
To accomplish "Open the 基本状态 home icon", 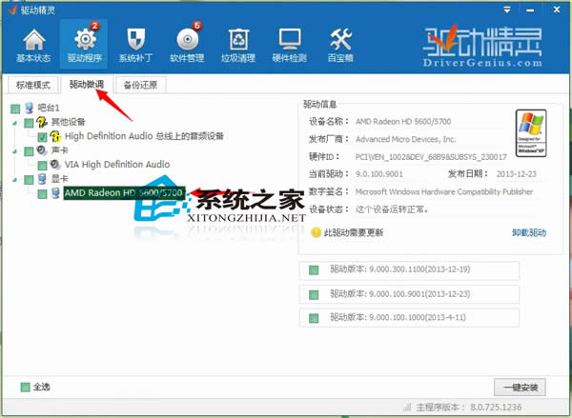I will point(34,45).
